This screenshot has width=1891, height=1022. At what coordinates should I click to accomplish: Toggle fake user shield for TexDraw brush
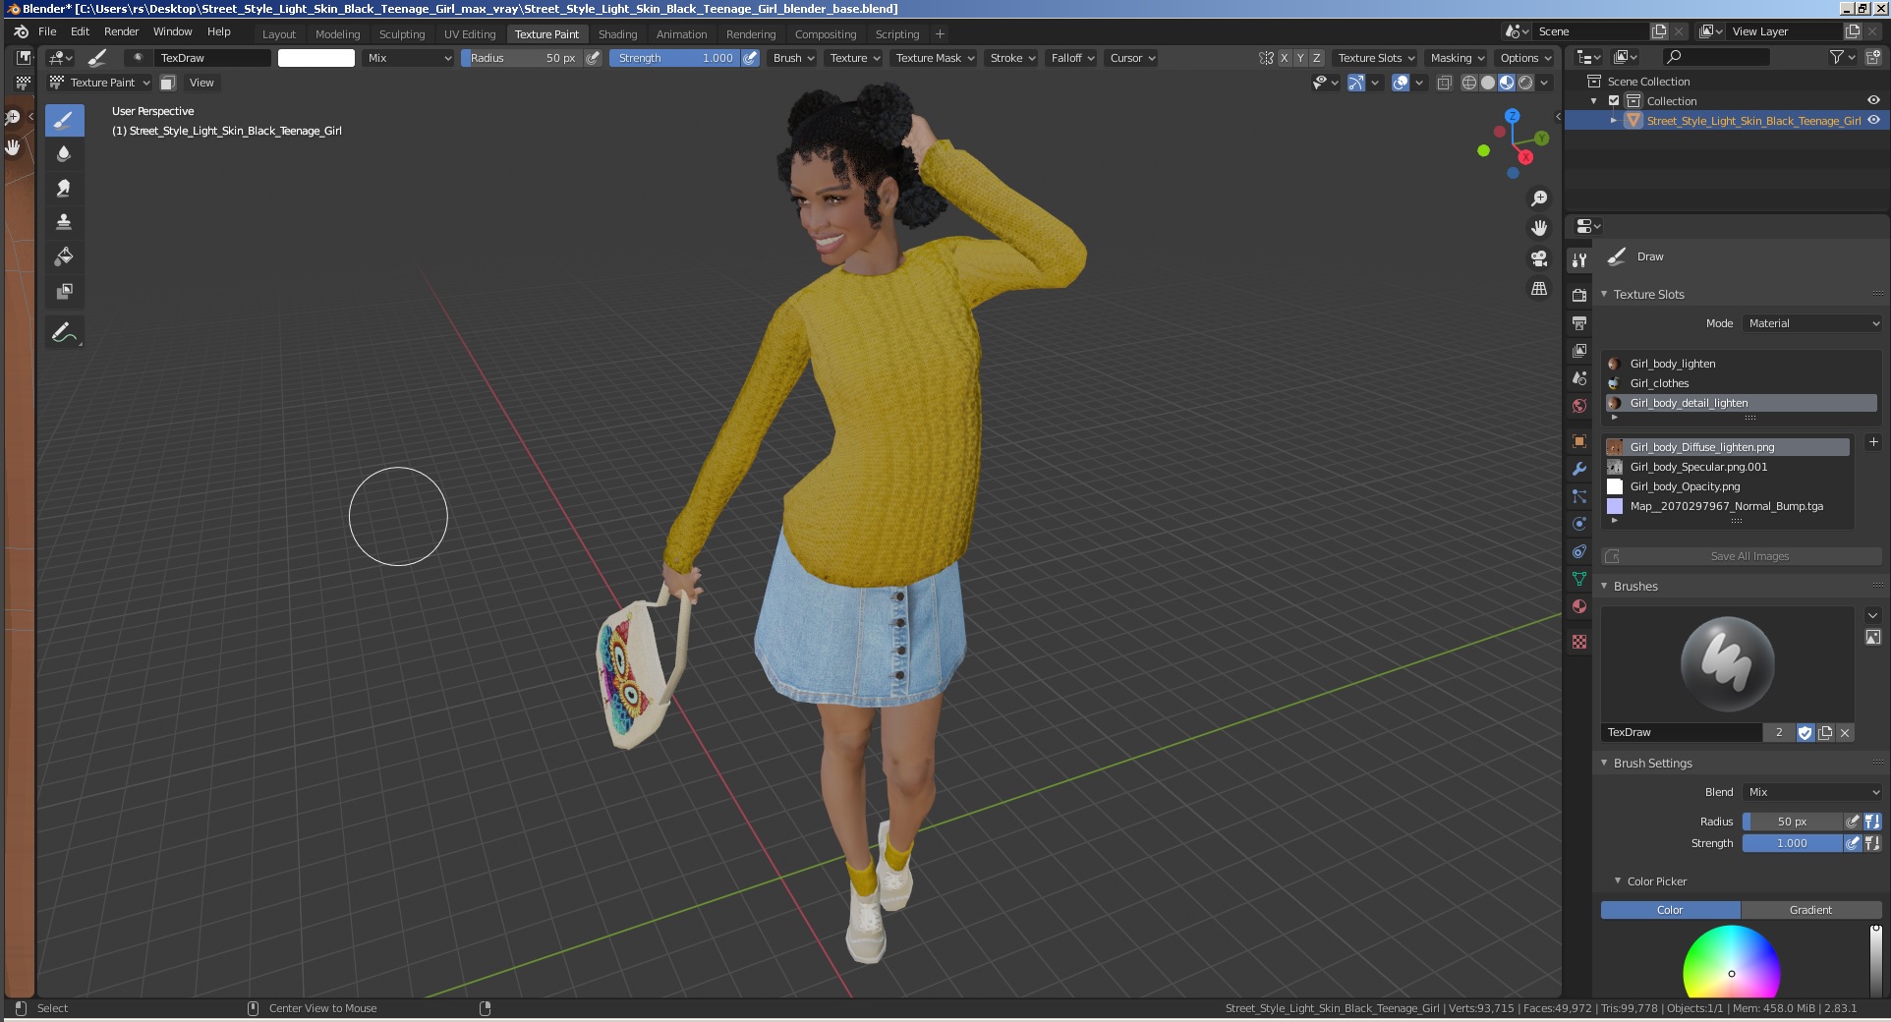1805,732
